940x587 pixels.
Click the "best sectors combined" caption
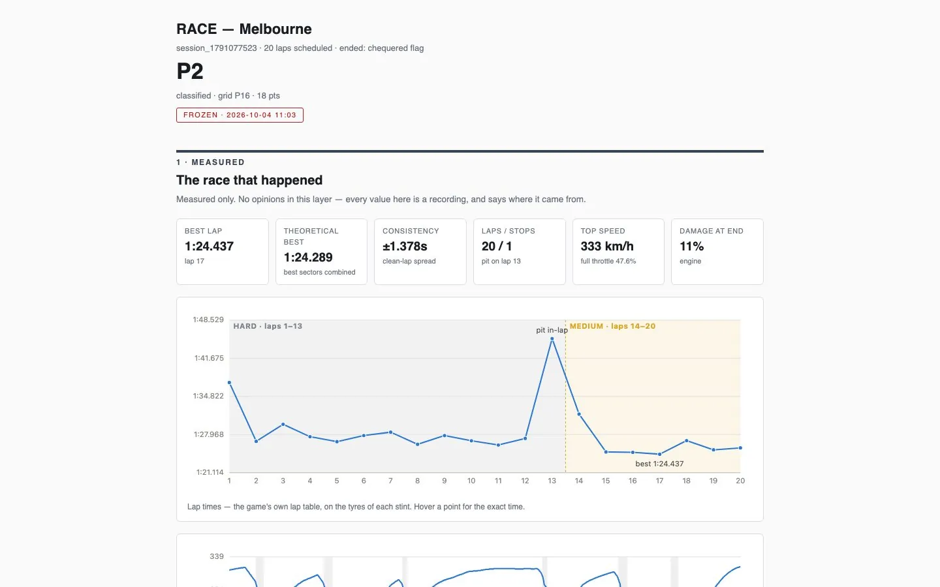(x=320, y=273)
